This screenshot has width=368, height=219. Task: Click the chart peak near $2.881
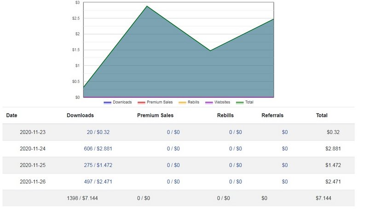point(147,6)
